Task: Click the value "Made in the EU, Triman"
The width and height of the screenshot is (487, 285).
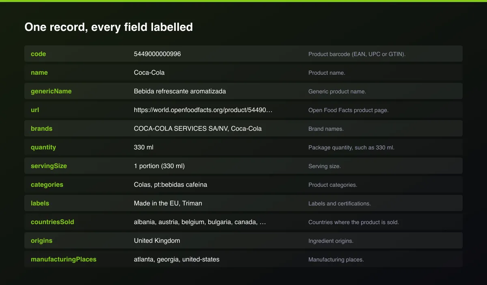Action: pyautogui.click(x=168, y=203)
